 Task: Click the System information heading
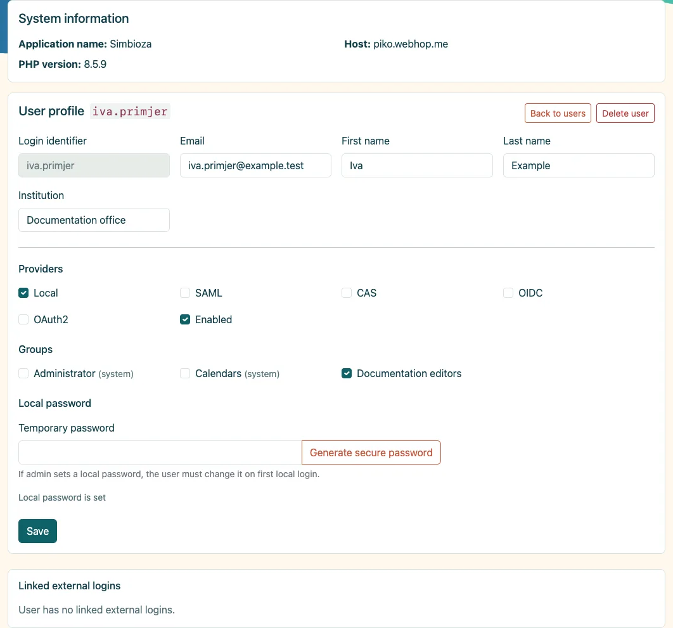tap(74, 18)
